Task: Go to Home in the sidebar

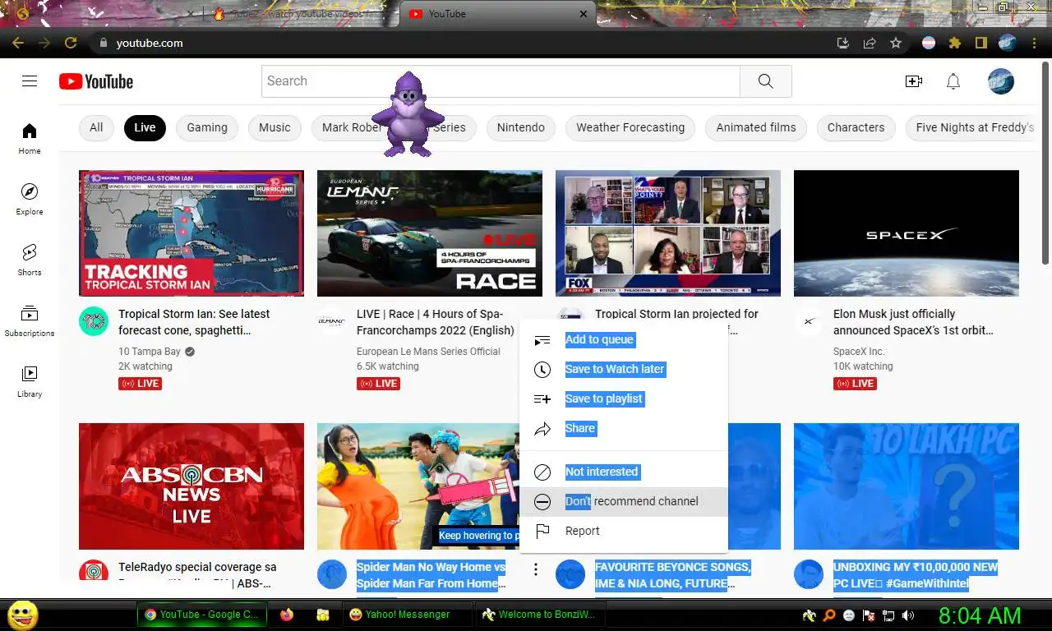Action: click(x=30, y=138)
